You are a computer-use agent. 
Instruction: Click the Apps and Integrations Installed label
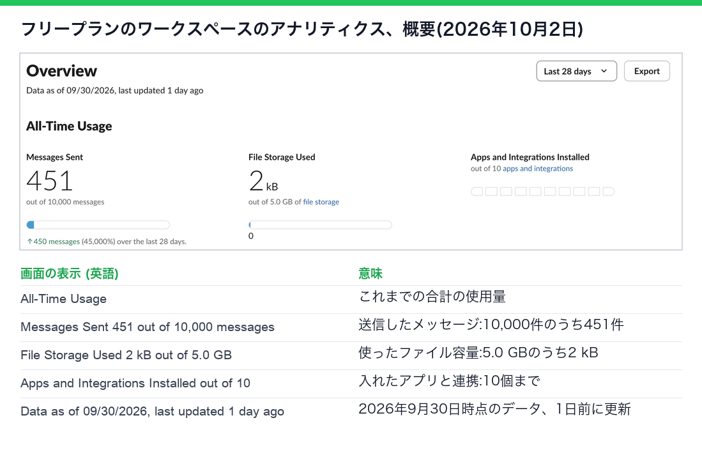(530, 157)
